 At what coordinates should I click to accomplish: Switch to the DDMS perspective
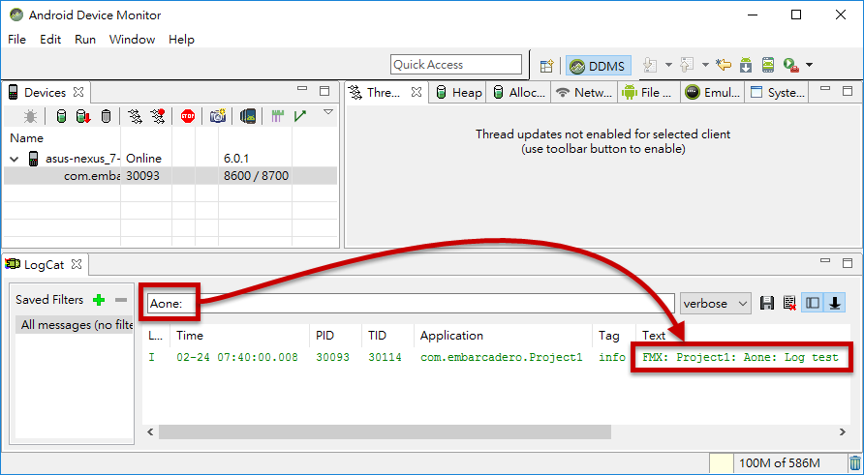point(599,66)
